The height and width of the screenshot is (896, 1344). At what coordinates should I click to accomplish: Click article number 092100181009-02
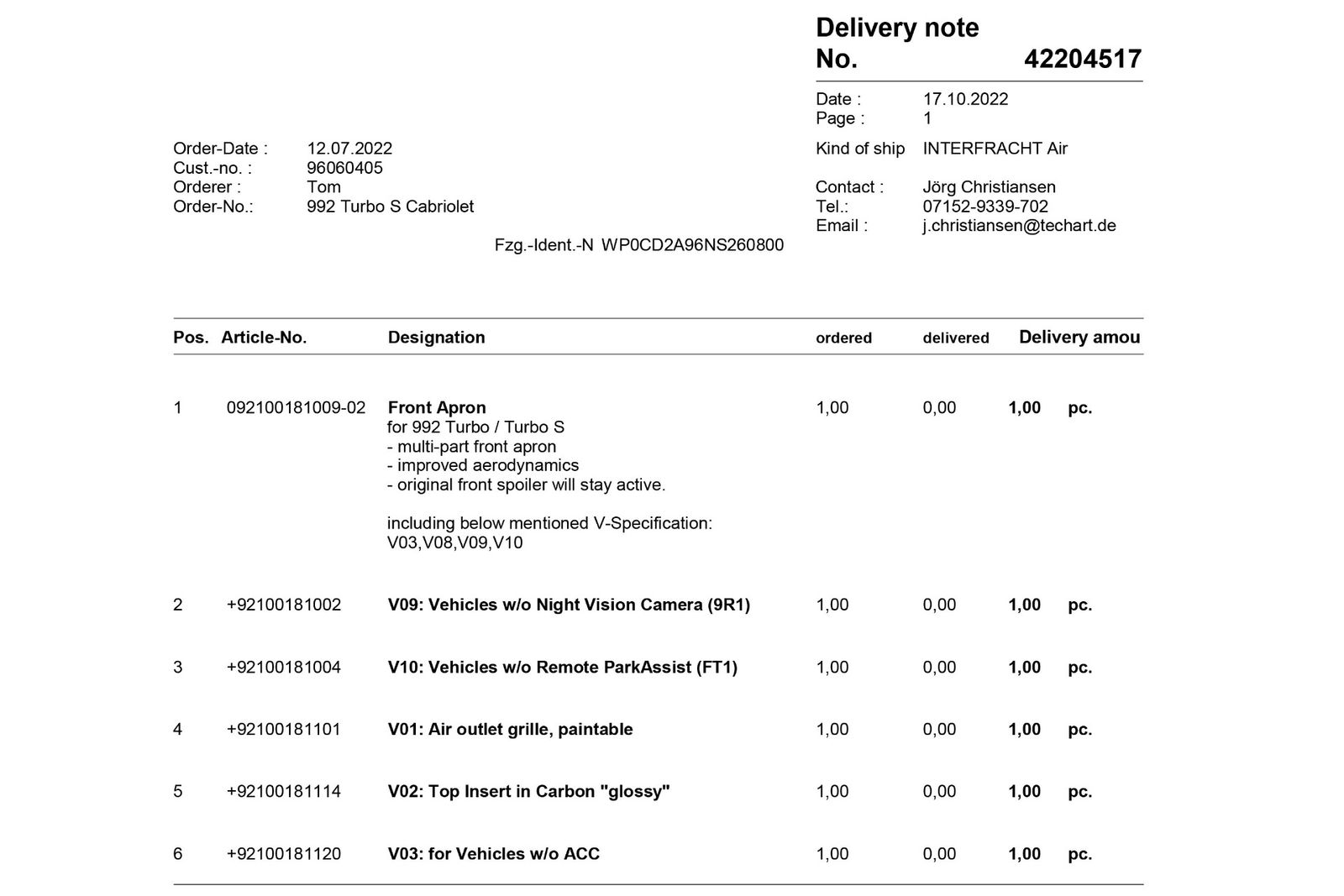(x=296, y=408)
